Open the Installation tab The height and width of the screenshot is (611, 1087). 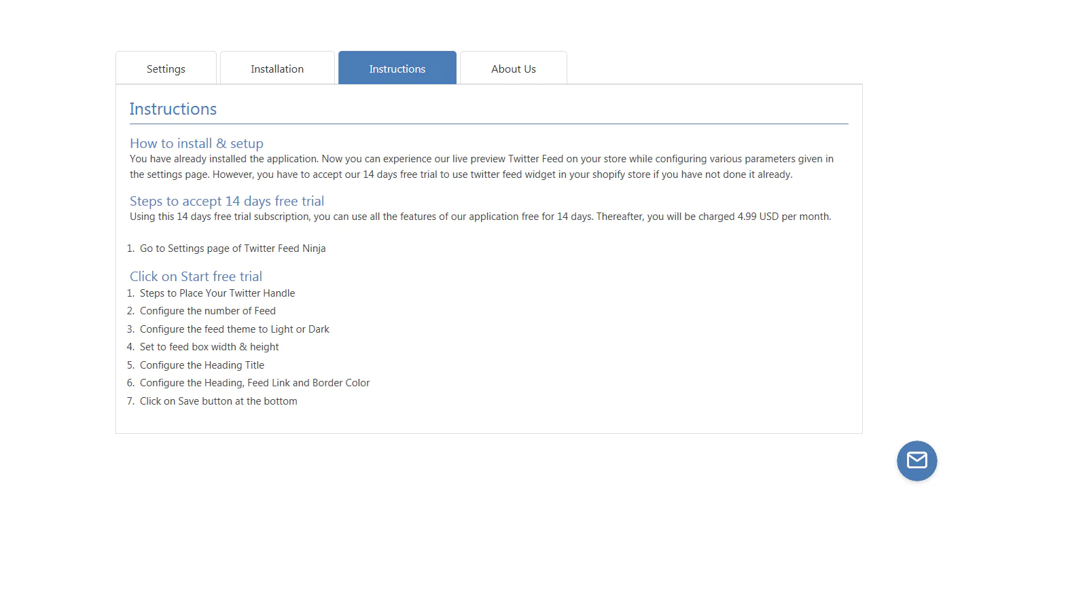(277, 69)
